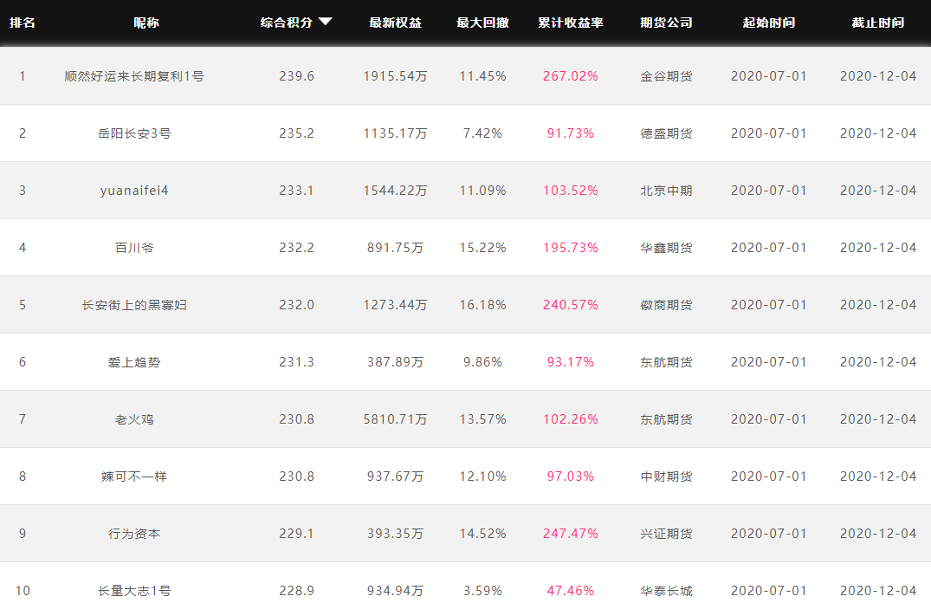Click score value 235.2
This screenshot has height=616, width=931.
point(297,133)
